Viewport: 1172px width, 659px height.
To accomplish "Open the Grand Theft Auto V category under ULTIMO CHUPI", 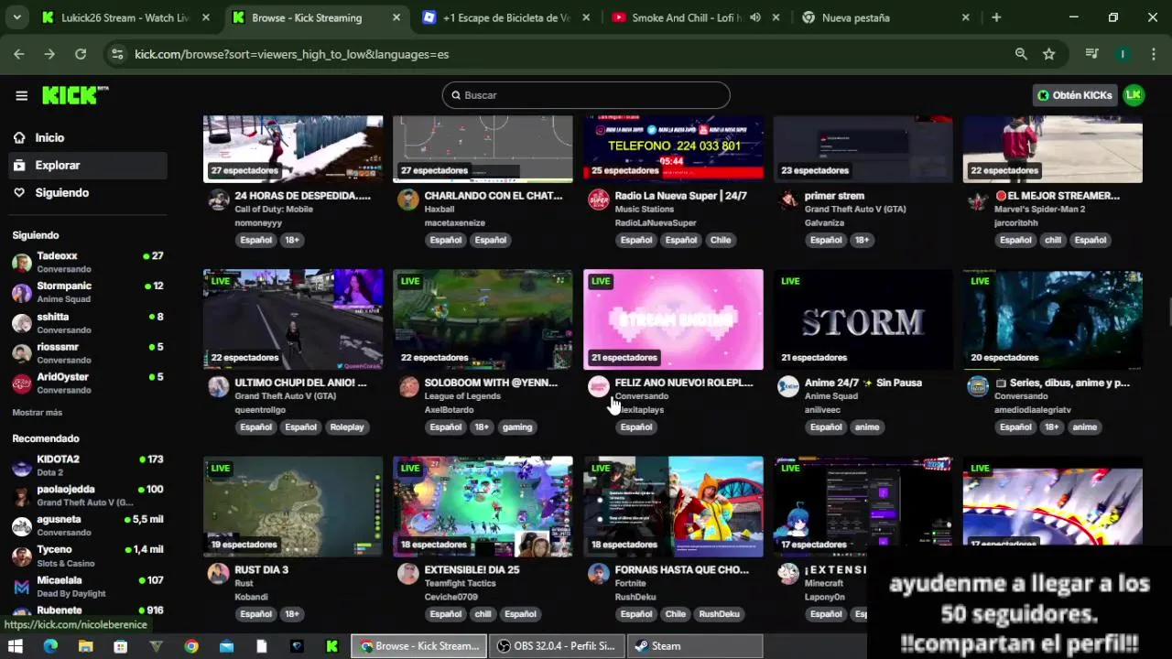I will pyautogui.click(x=284, y=396).
